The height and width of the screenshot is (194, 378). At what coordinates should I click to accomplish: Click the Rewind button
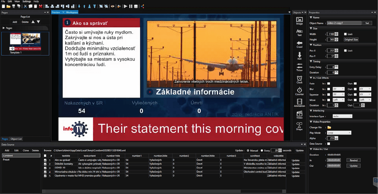[x=354, y=161]
